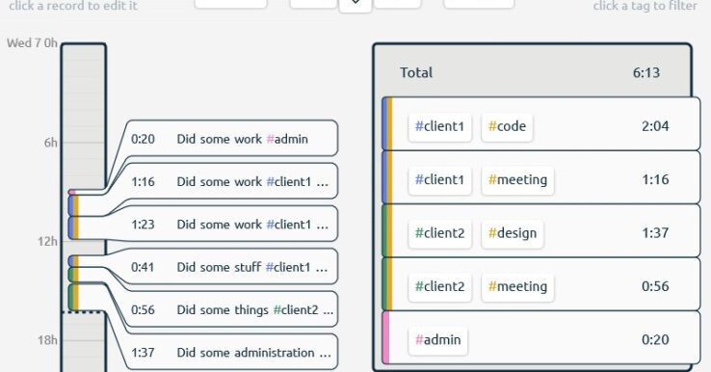The height and width of the screenshot is (372, 711).
Task: Click the down chevron button at top
Action: pos(355,4)
